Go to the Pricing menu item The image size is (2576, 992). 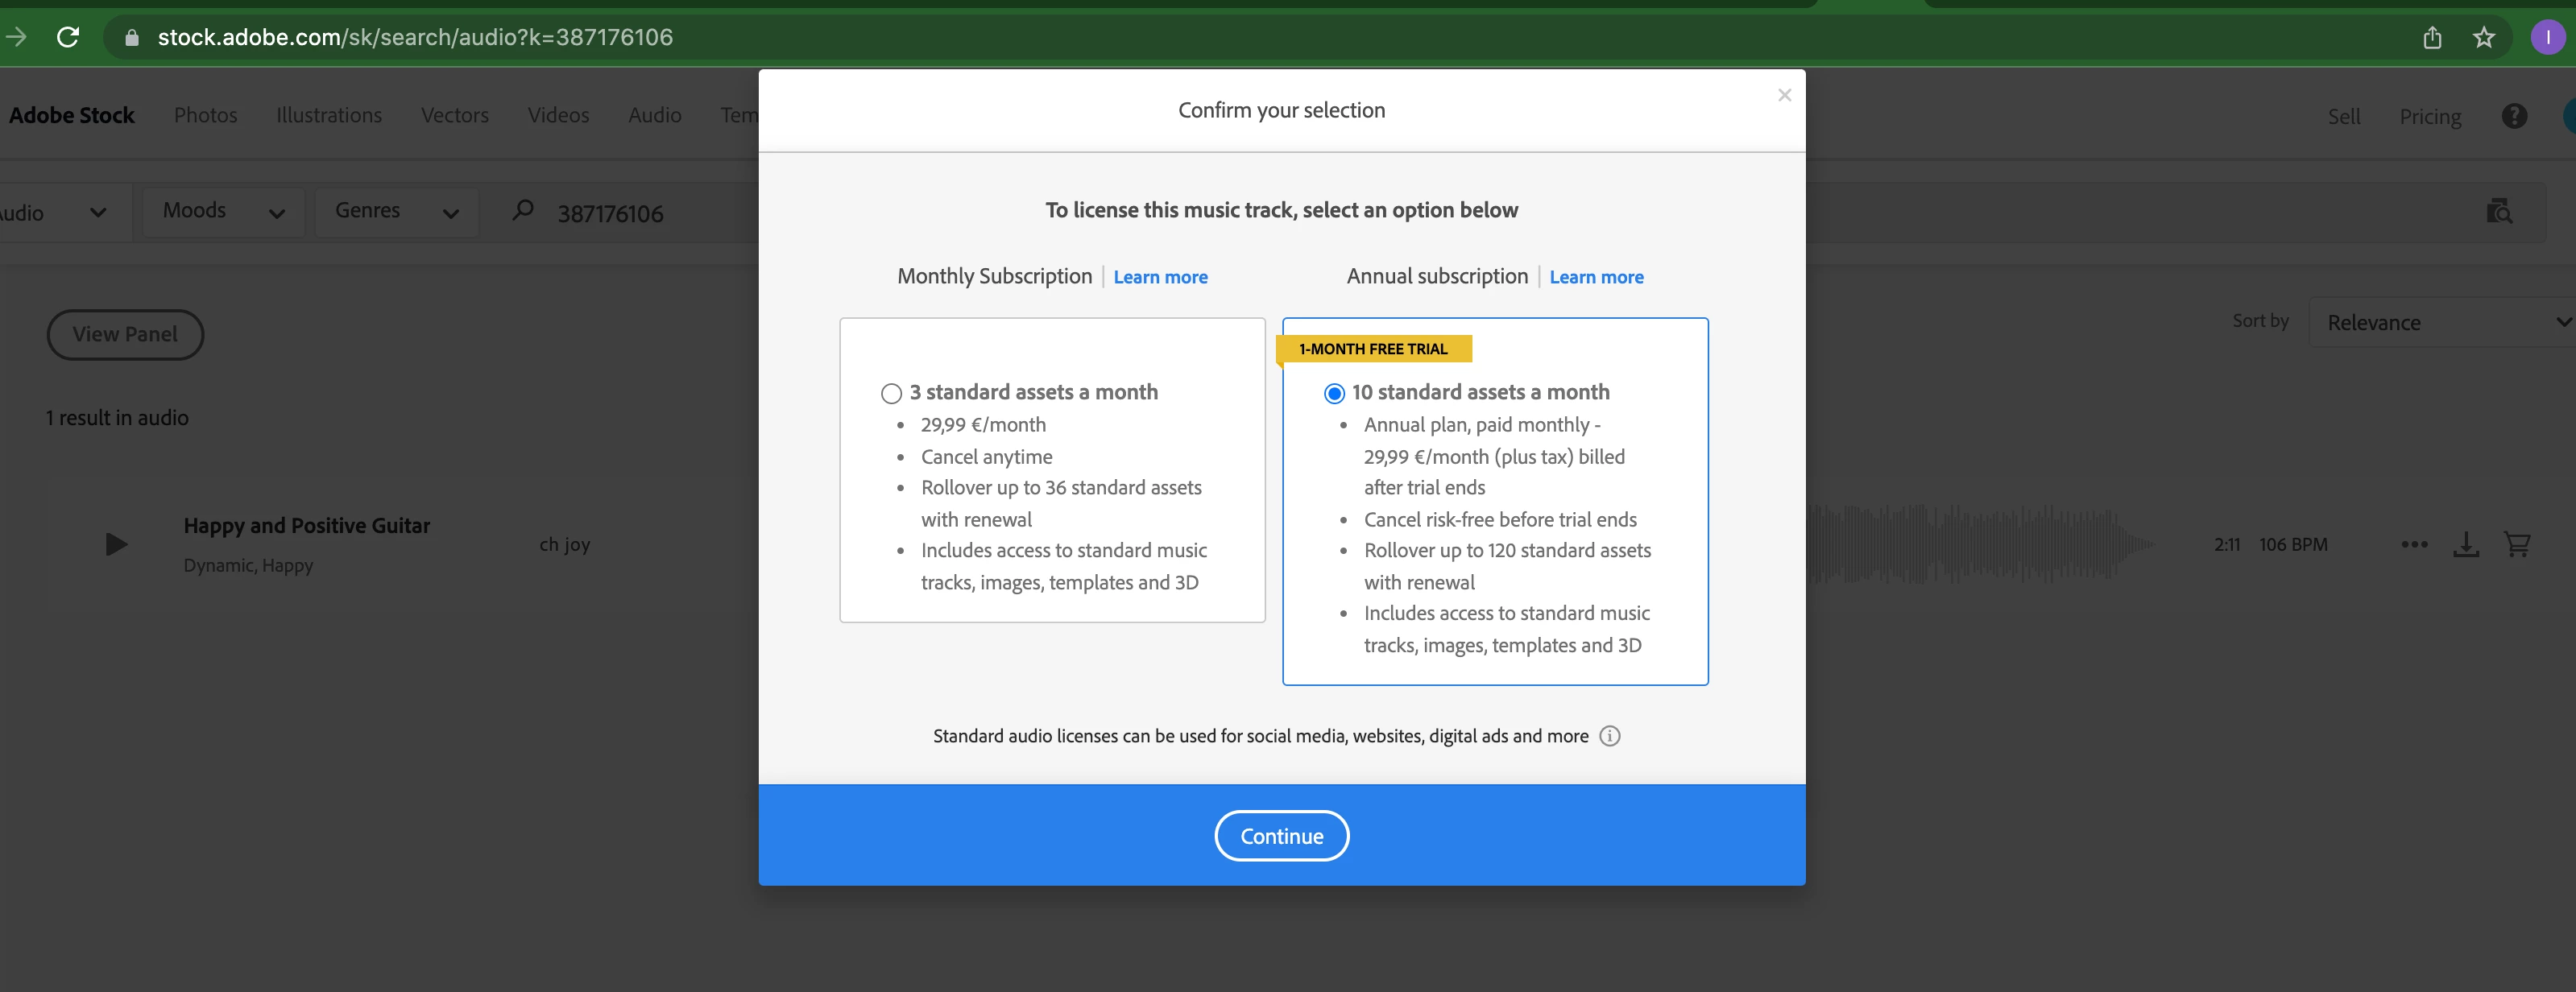pos(2430,116)
